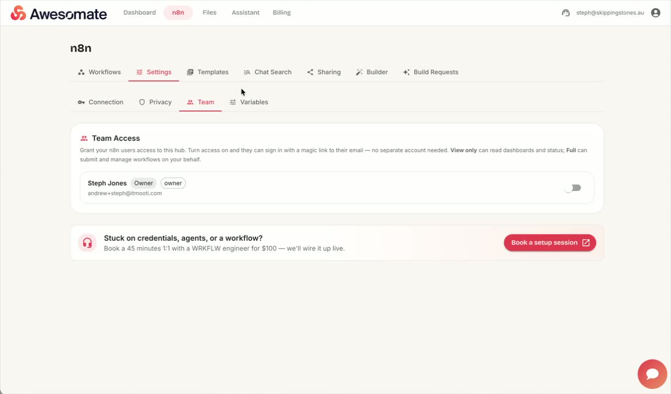
Task: Click the gray Owner badge
Action: [x=144, y=183]
